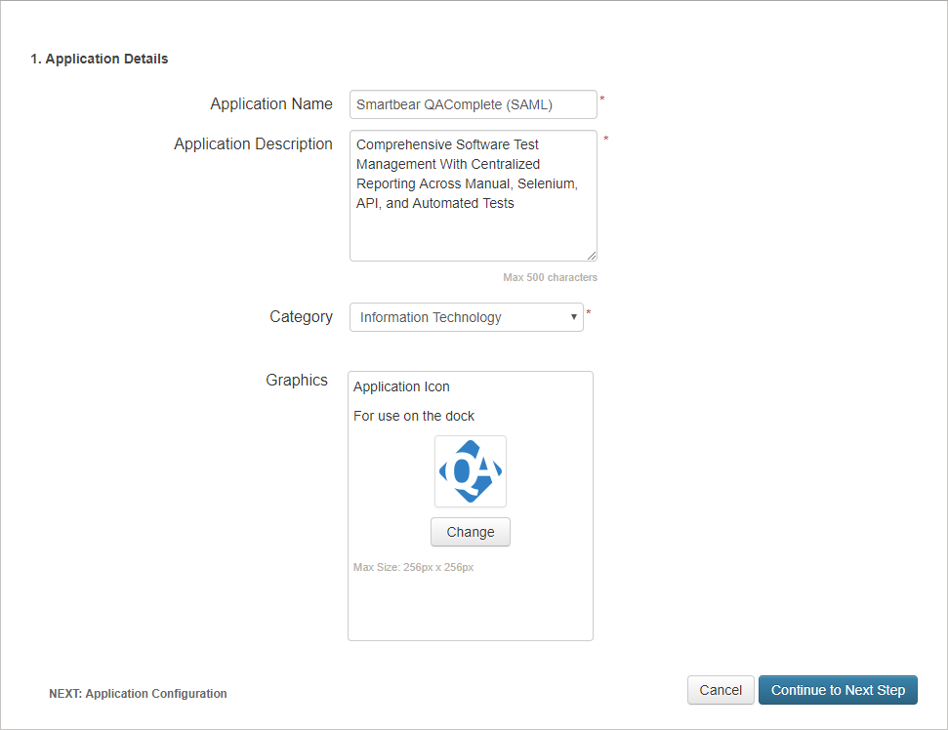Select the "Category" field label
The image size is (948, 730).
coord(301,316)
